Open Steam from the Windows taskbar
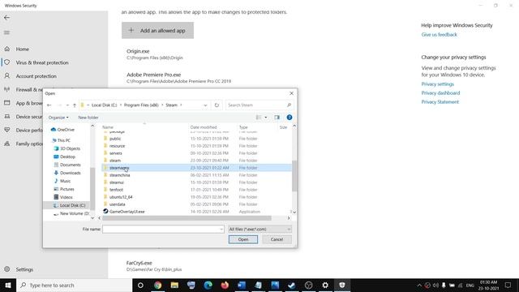The width and height of the screenshot is (519, 292). pyautogui.click(x=292, y=285)
